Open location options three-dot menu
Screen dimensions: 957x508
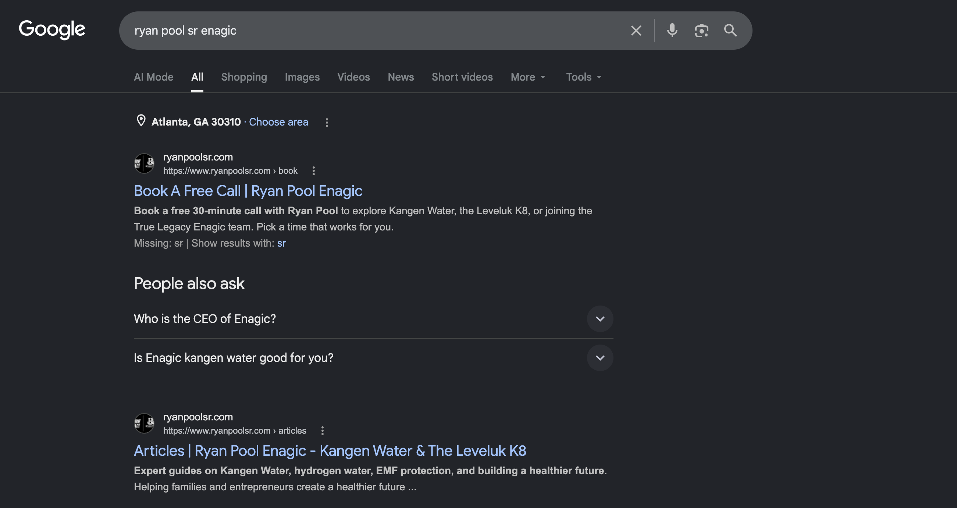coord(327,122)
